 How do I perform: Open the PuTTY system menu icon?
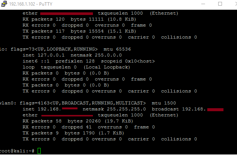coord(5,4)
